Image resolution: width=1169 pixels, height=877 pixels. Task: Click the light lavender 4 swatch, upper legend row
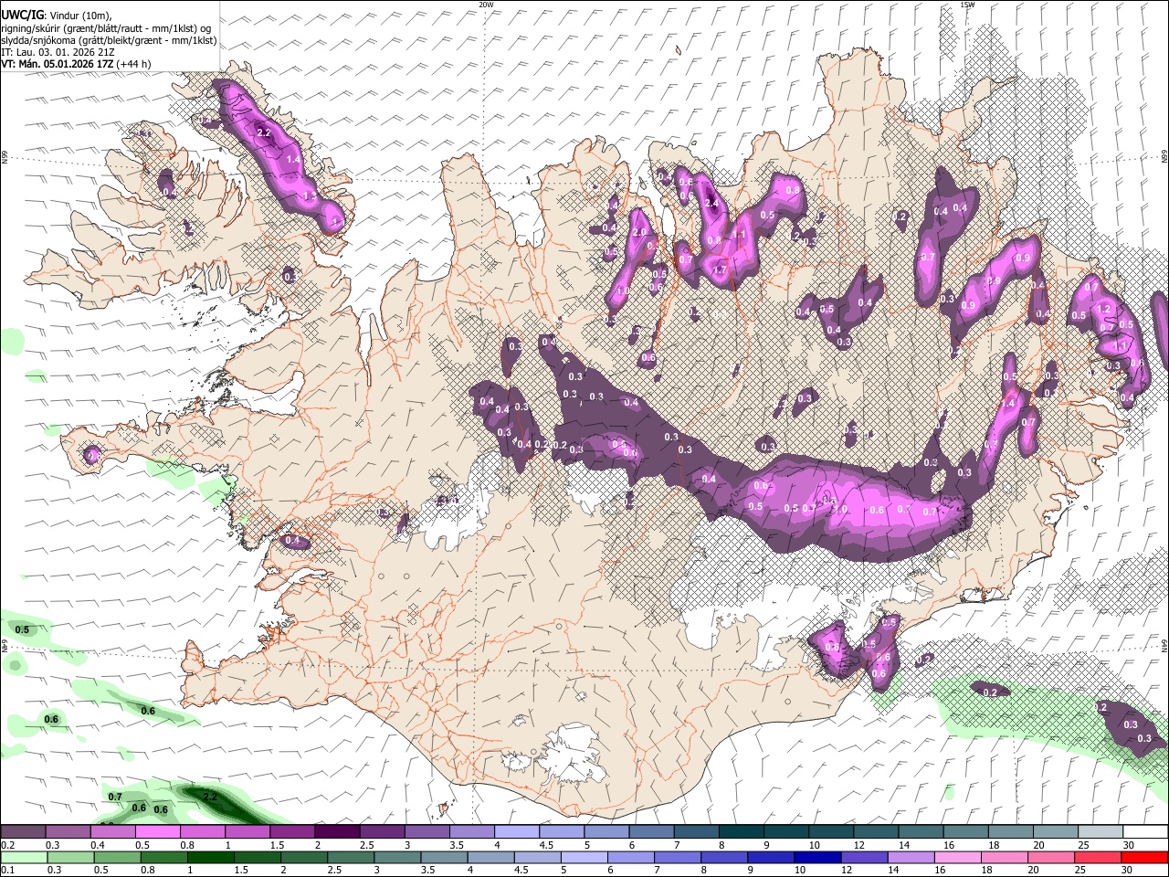(517, 831)
